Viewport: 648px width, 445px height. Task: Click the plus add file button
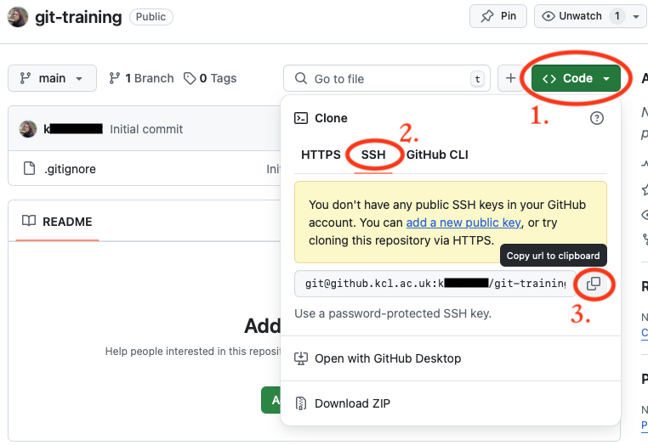(511, 78)
